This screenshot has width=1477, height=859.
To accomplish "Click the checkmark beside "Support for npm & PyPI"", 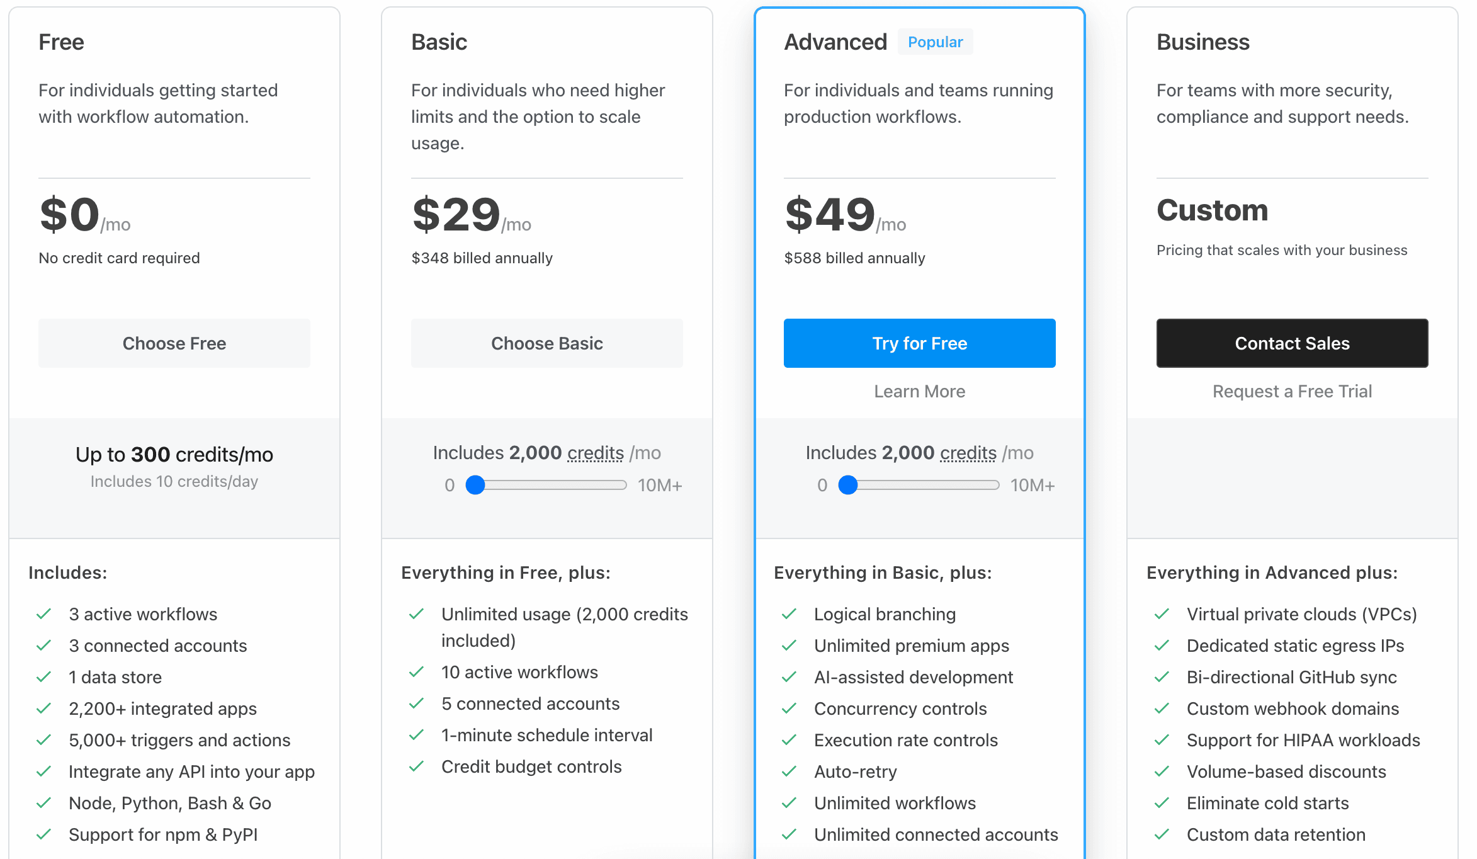I will tap(44, 834).
